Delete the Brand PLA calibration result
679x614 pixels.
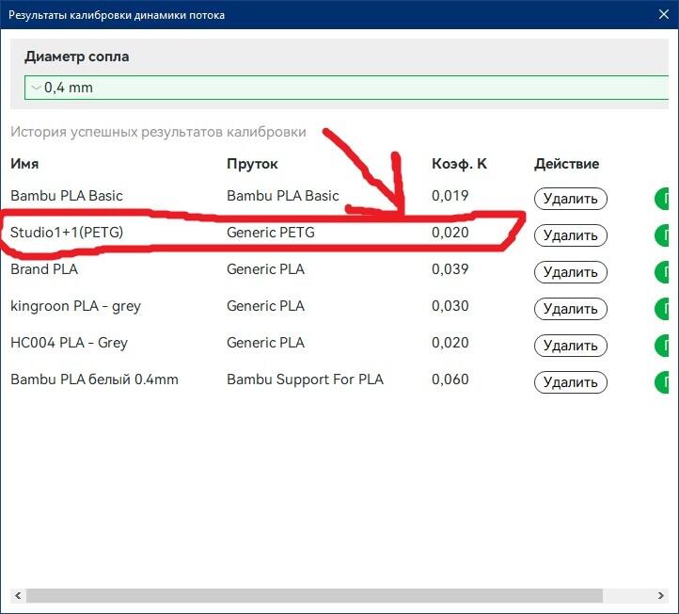[x=570, y=272]
